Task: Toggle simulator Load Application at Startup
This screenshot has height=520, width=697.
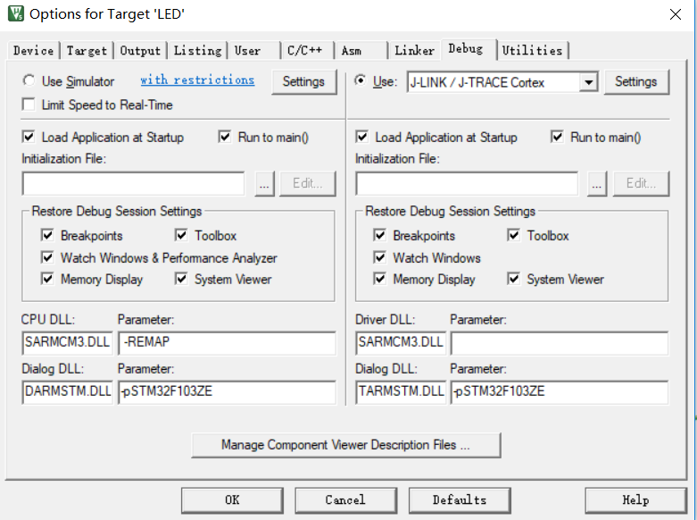Action: (x=29, y=137)
